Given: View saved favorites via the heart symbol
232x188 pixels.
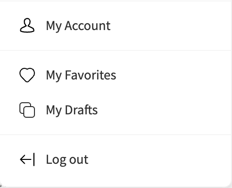Looking at the screenshot, I should click(27, 75).
